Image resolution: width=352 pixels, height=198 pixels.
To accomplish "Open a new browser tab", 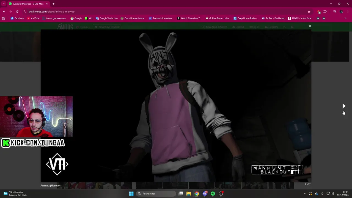I will click(x=53, y=4).
